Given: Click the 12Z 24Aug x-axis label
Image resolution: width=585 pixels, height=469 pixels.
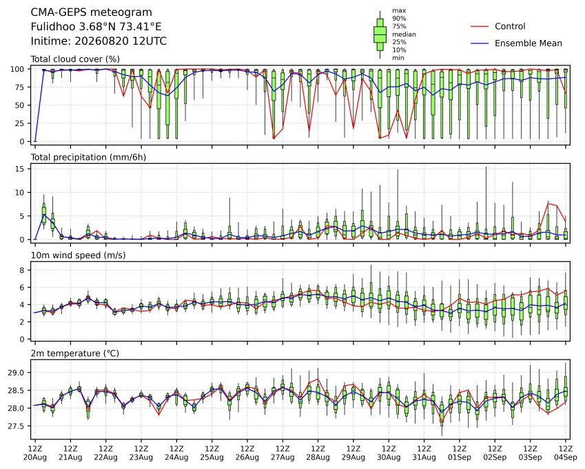Looking at the screenshot, I should (176, 453).
